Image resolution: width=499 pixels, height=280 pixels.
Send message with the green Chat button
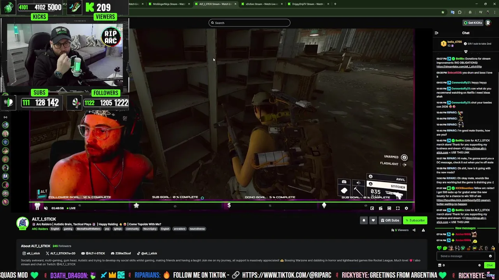(490, 265)
